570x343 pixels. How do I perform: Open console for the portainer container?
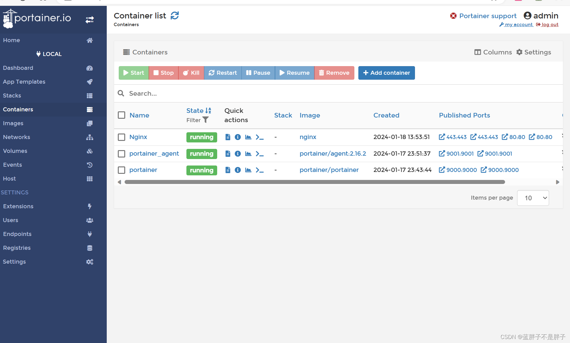(x=260, y=170)
